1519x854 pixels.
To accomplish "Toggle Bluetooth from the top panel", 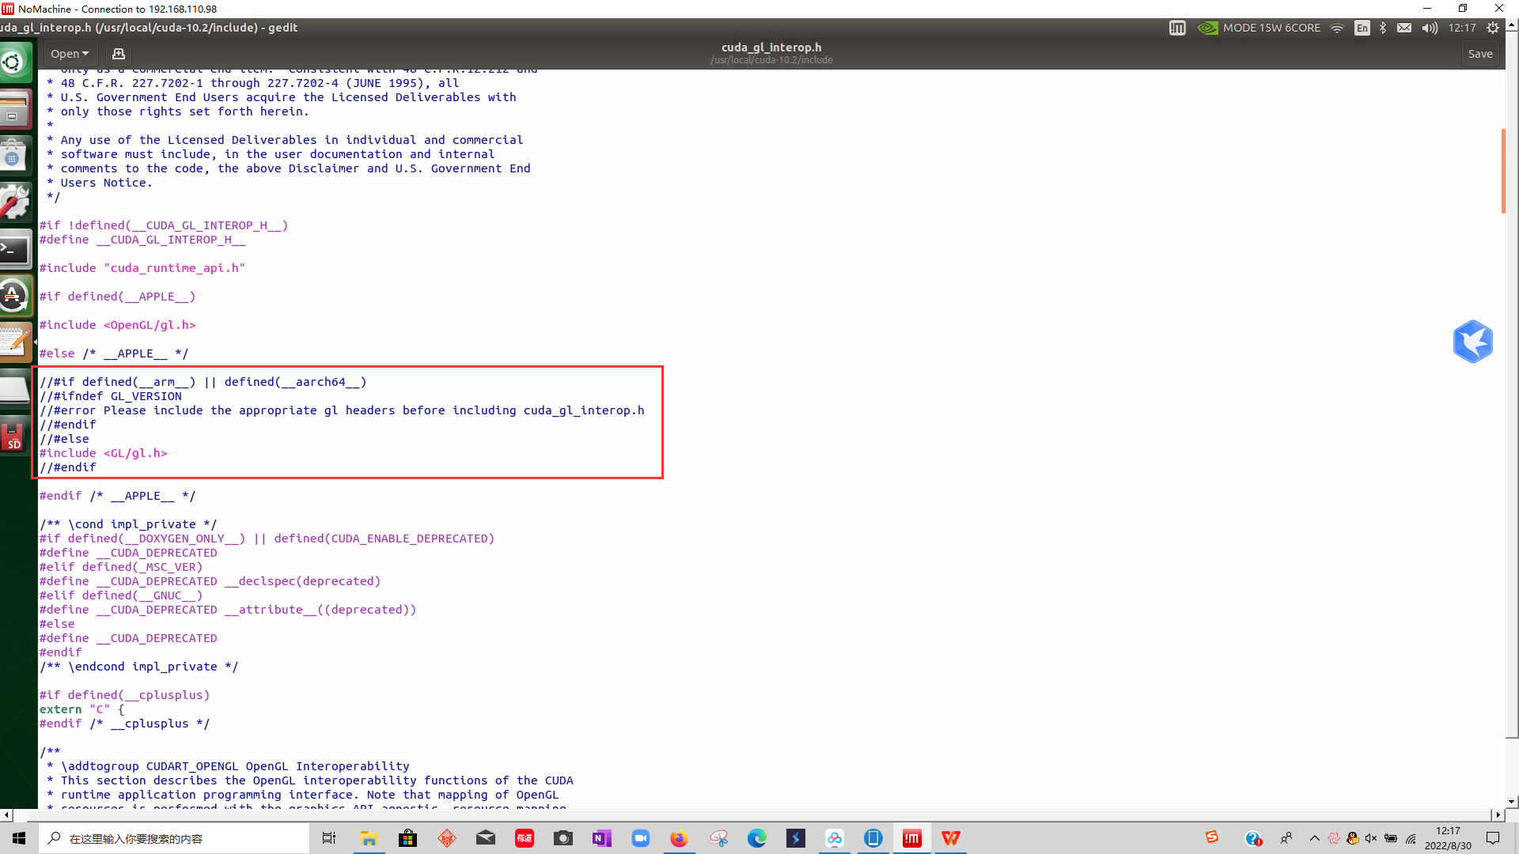I will click(1384, 27).
